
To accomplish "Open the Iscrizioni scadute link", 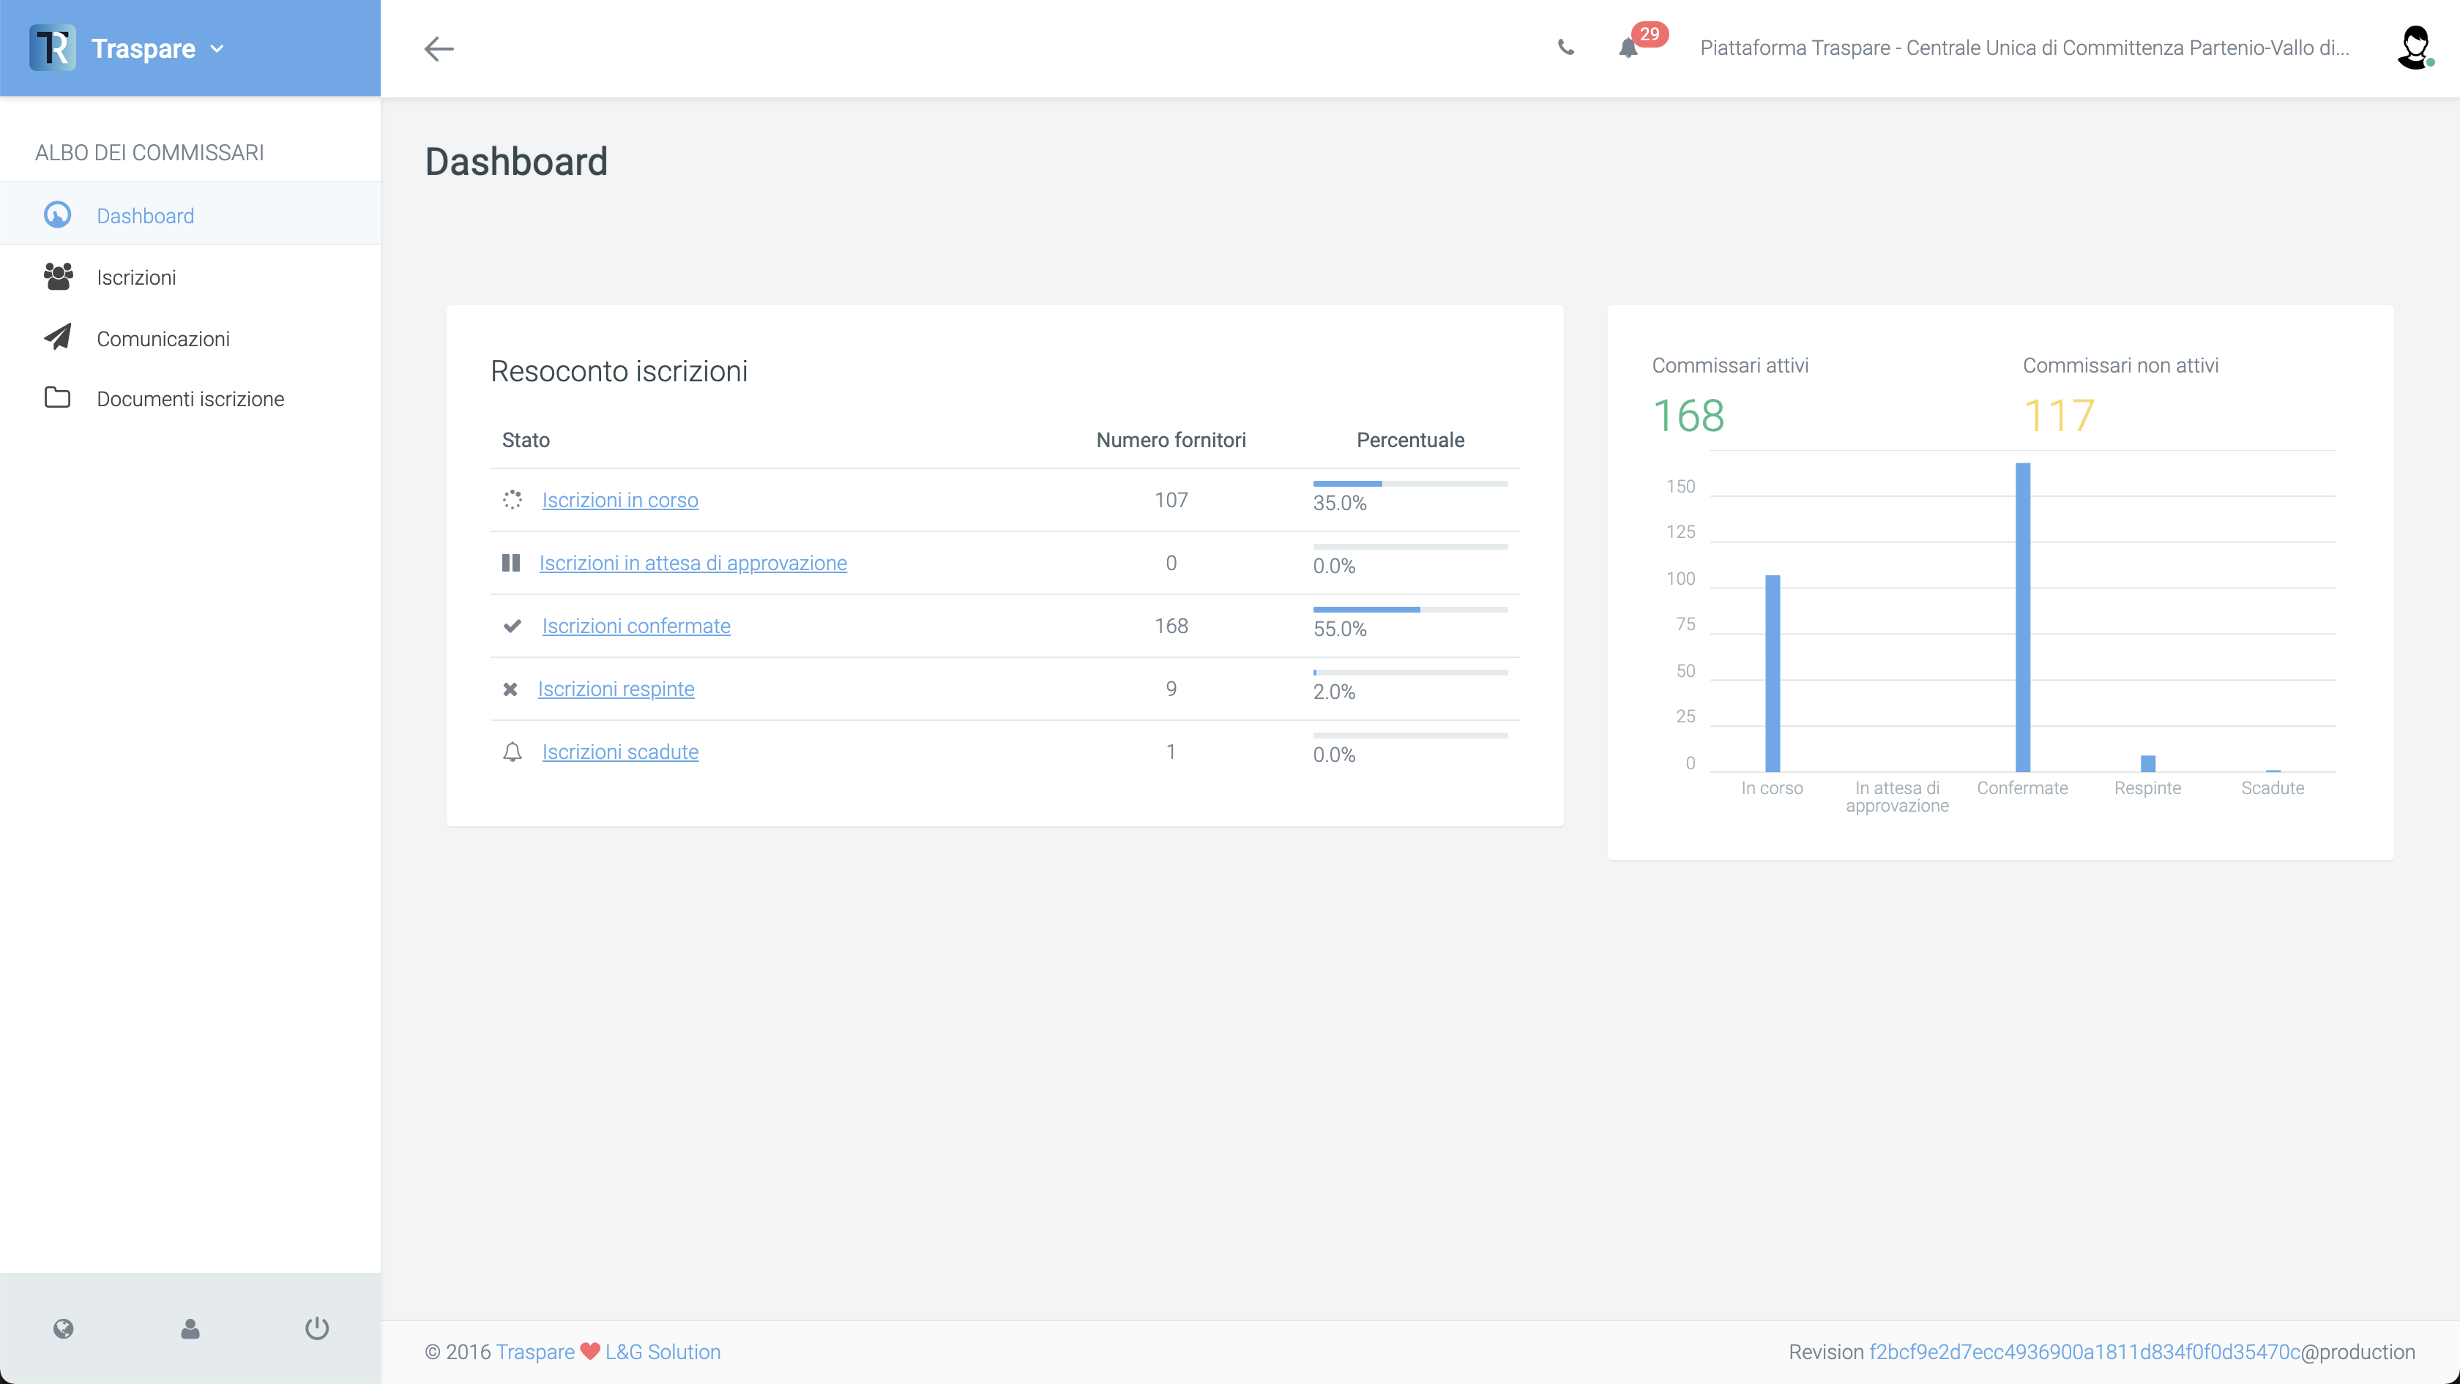I will pos(620,752).
